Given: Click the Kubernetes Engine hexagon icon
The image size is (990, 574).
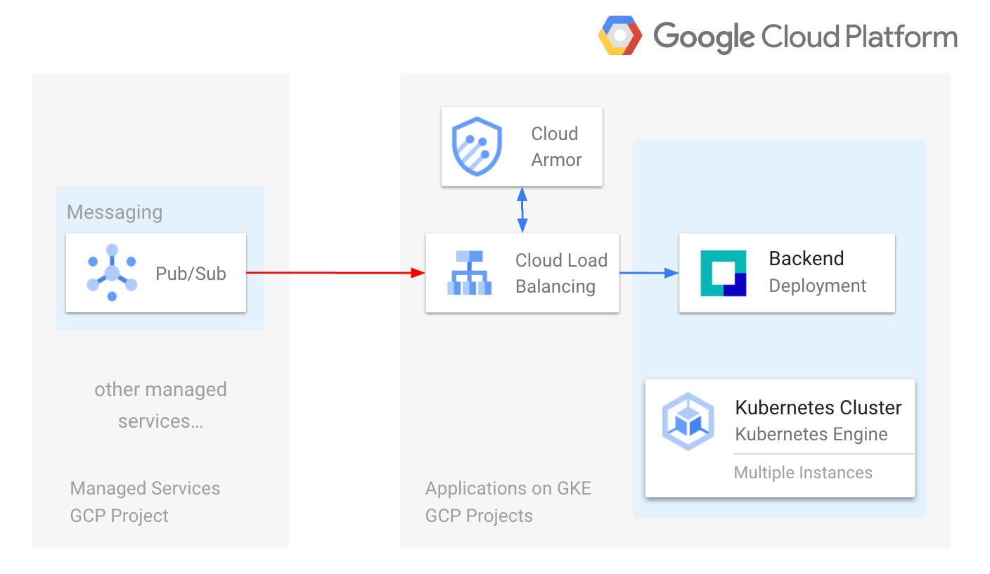Looking at the screenshot, I should 688,421.
